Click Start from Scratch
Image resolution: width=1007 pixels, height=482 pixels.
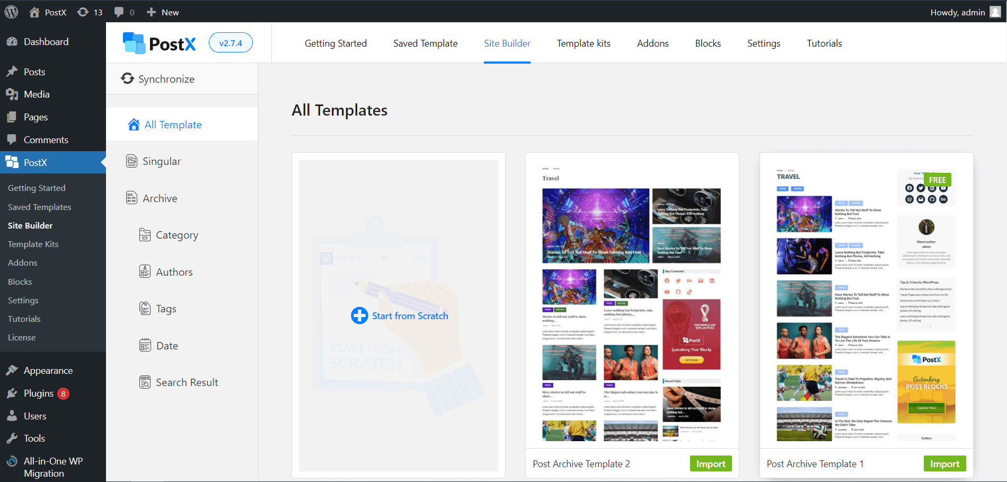click(399, 315)
